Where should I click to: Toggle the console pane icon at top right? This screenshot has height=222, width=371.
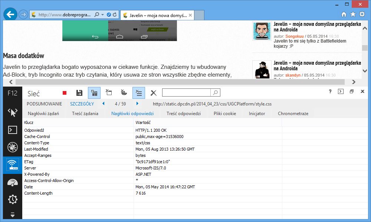tap(341, 91)
